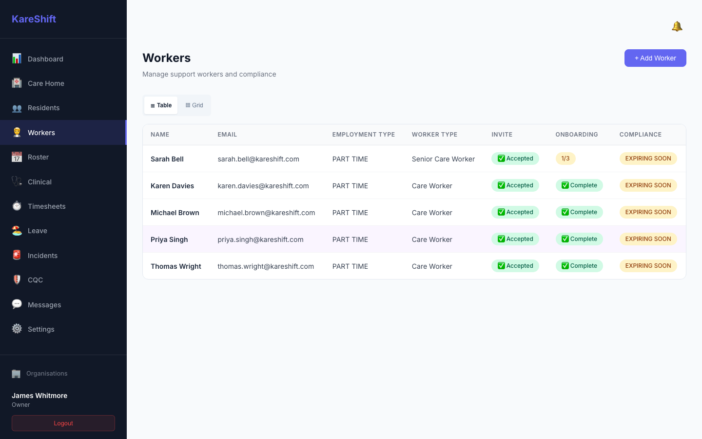
Task: Click the notification bell icon
Action: (x=677, y=26)
